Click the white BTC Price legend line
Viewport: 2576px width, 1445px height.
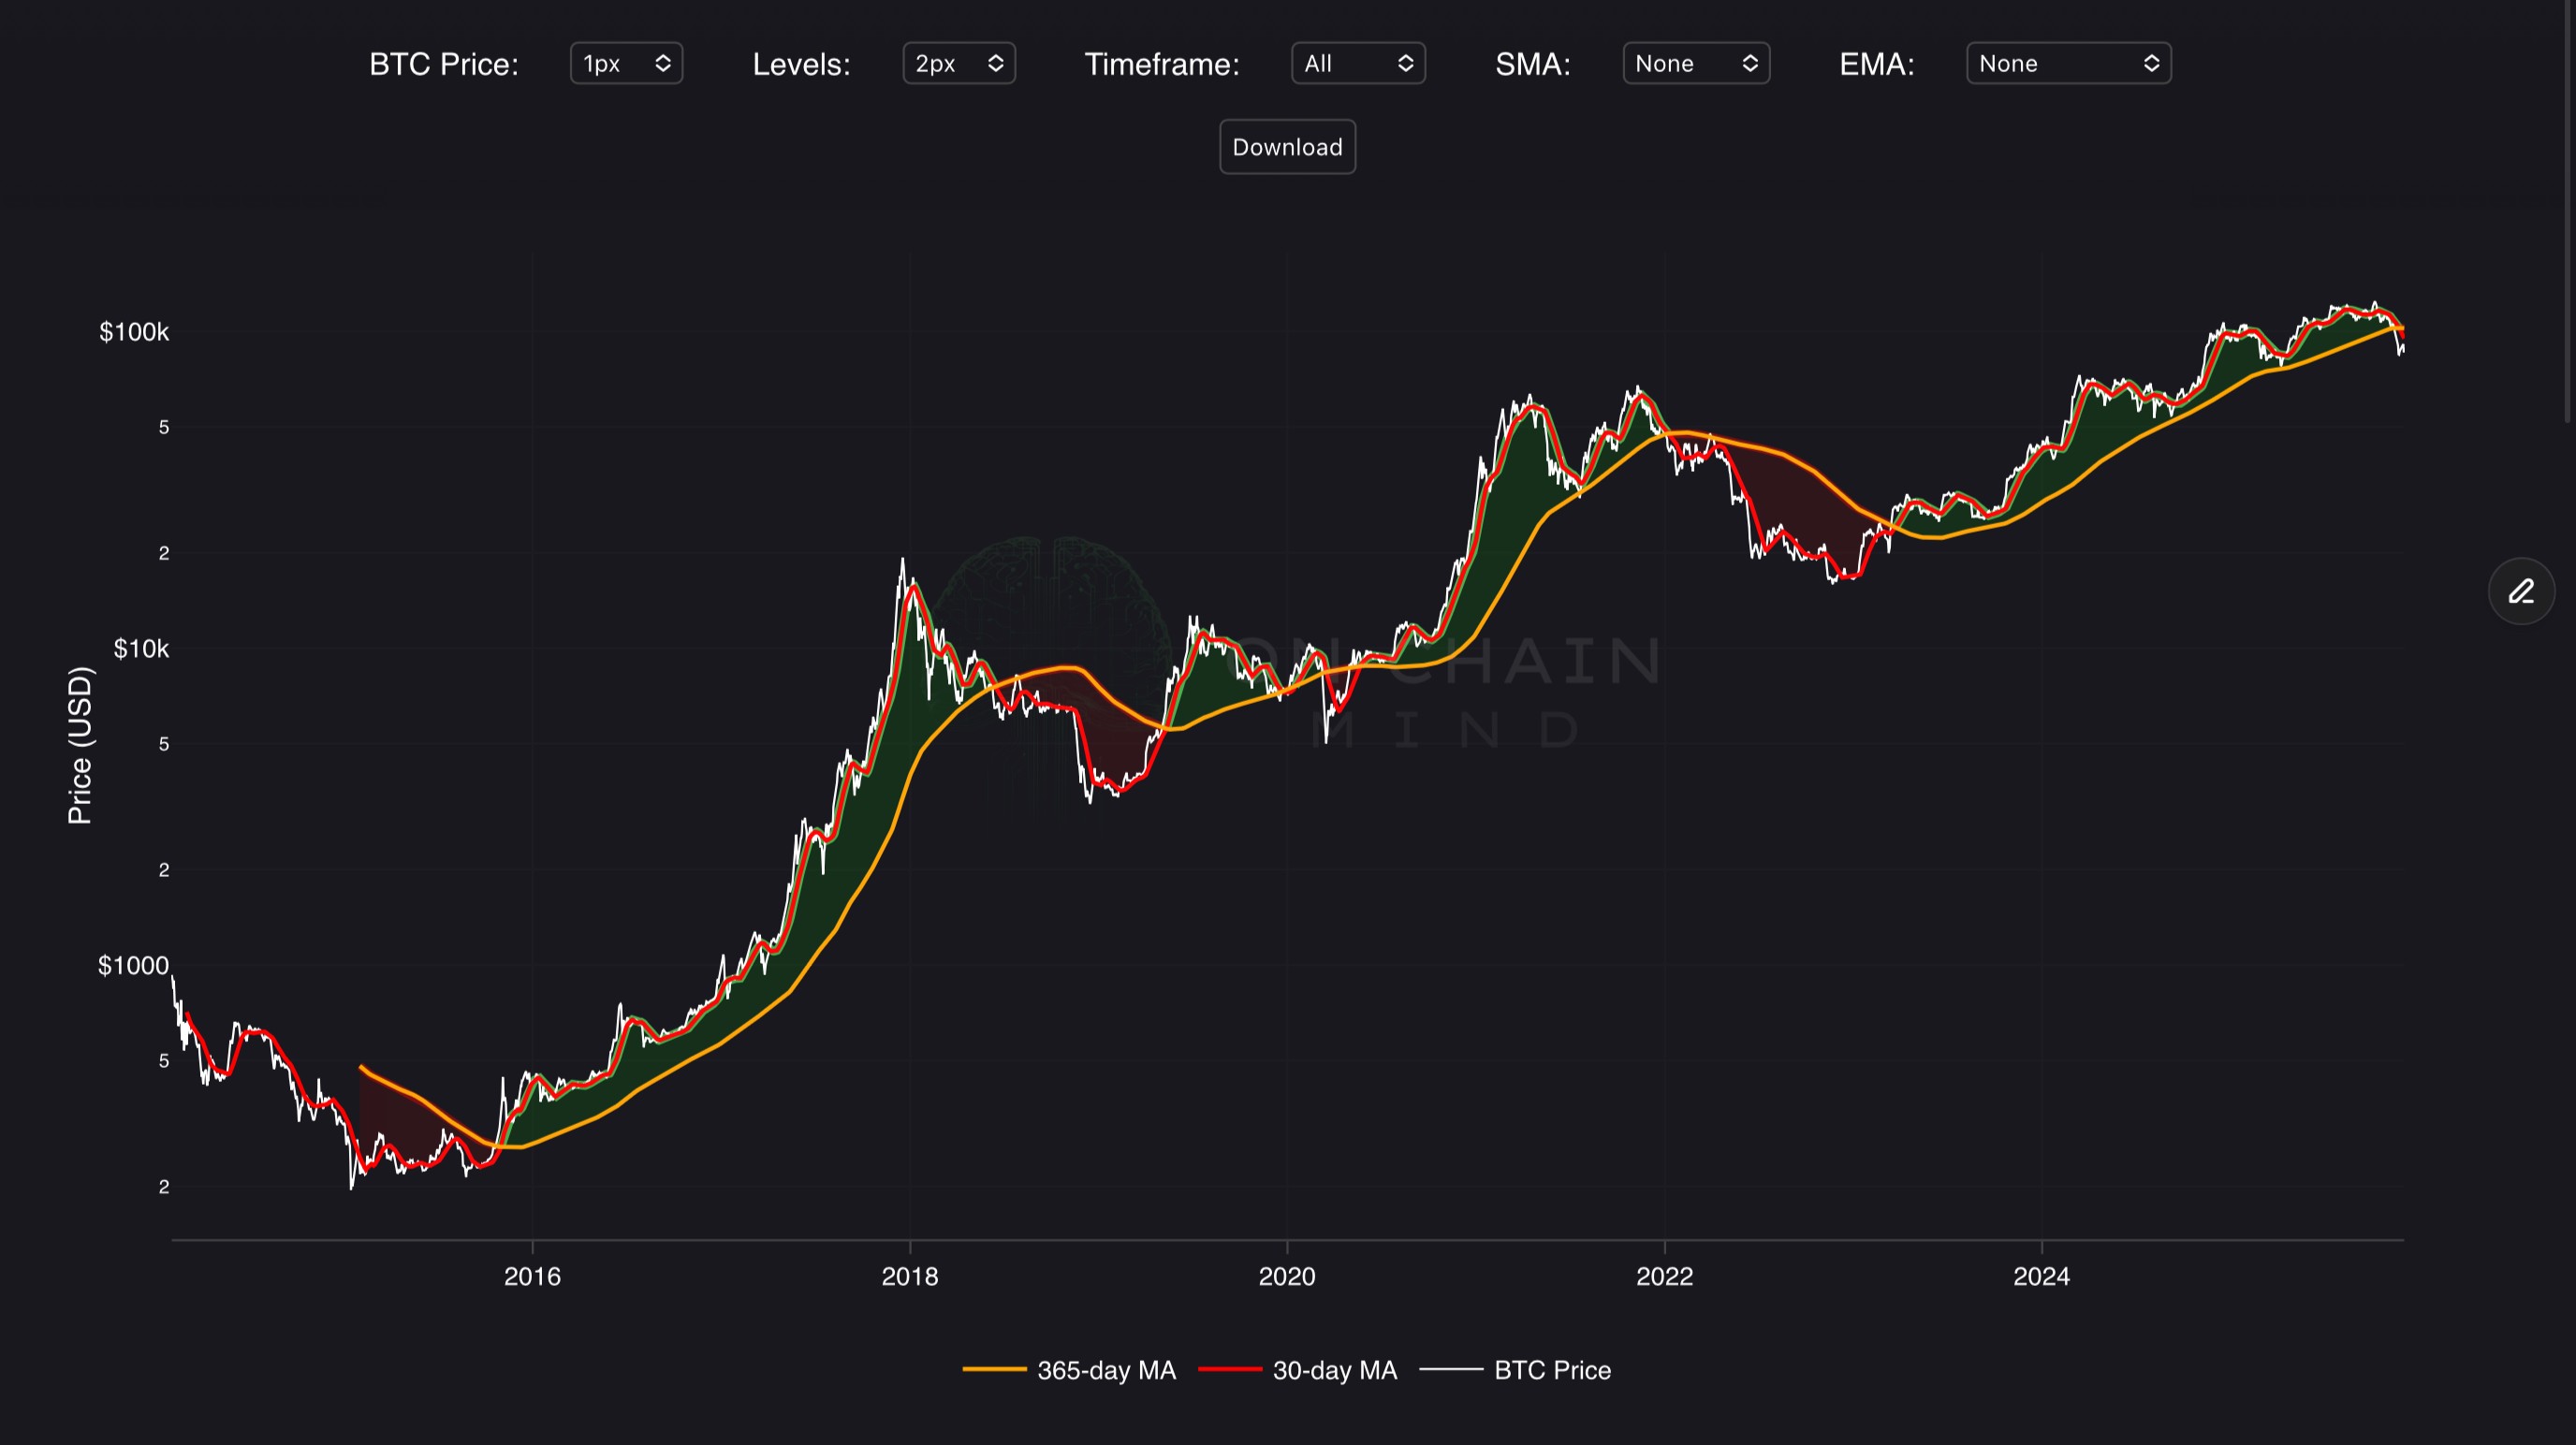[x=1451, y=1370]
